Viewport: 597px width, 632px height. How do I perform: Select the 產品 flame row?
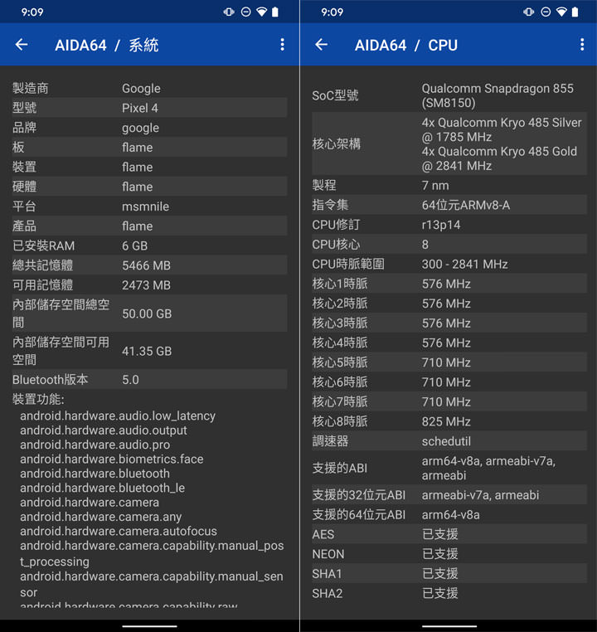coord(149,226)
